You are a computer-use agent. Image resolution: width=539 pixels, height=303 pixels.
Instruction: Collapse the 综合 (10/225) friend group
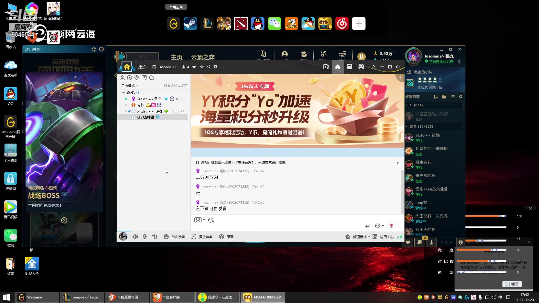pos(406,127)
